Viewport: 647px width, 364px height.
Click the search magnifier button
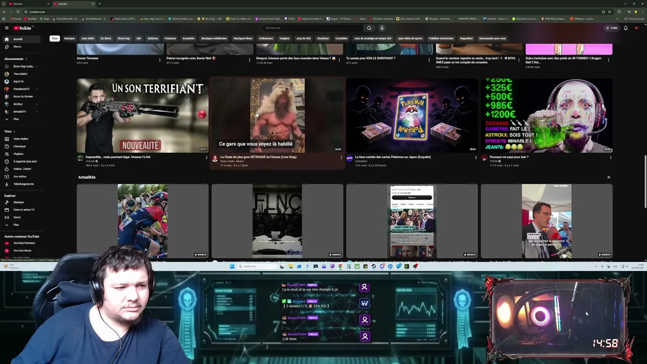(x=369, y=28)
